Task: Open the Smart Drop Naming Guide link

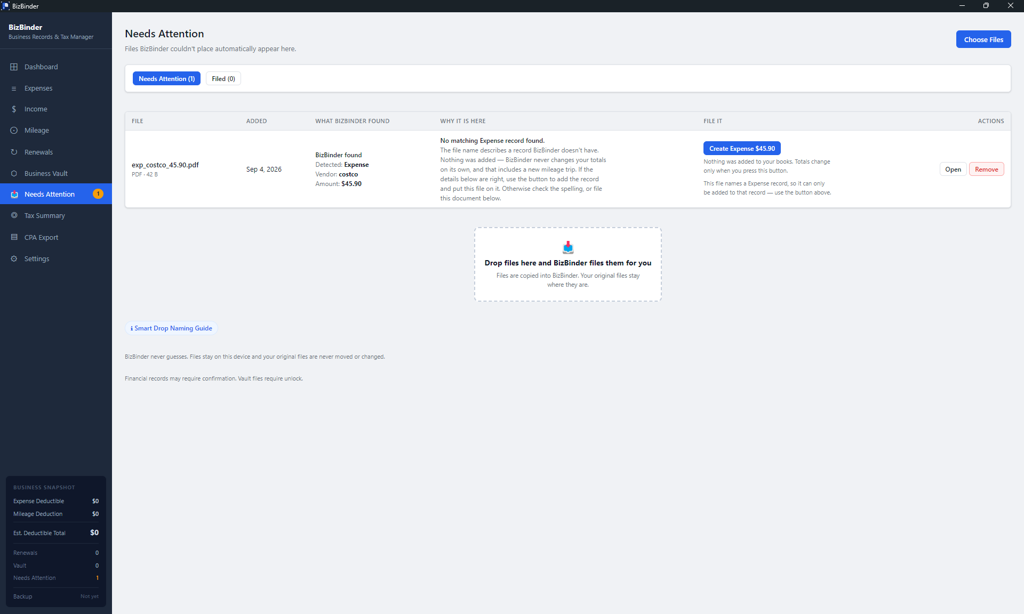Action: point(172,328)
